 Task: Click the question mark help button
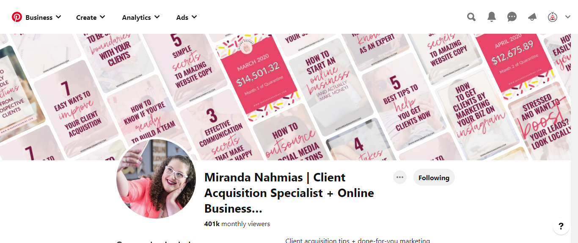coord(561,226)
